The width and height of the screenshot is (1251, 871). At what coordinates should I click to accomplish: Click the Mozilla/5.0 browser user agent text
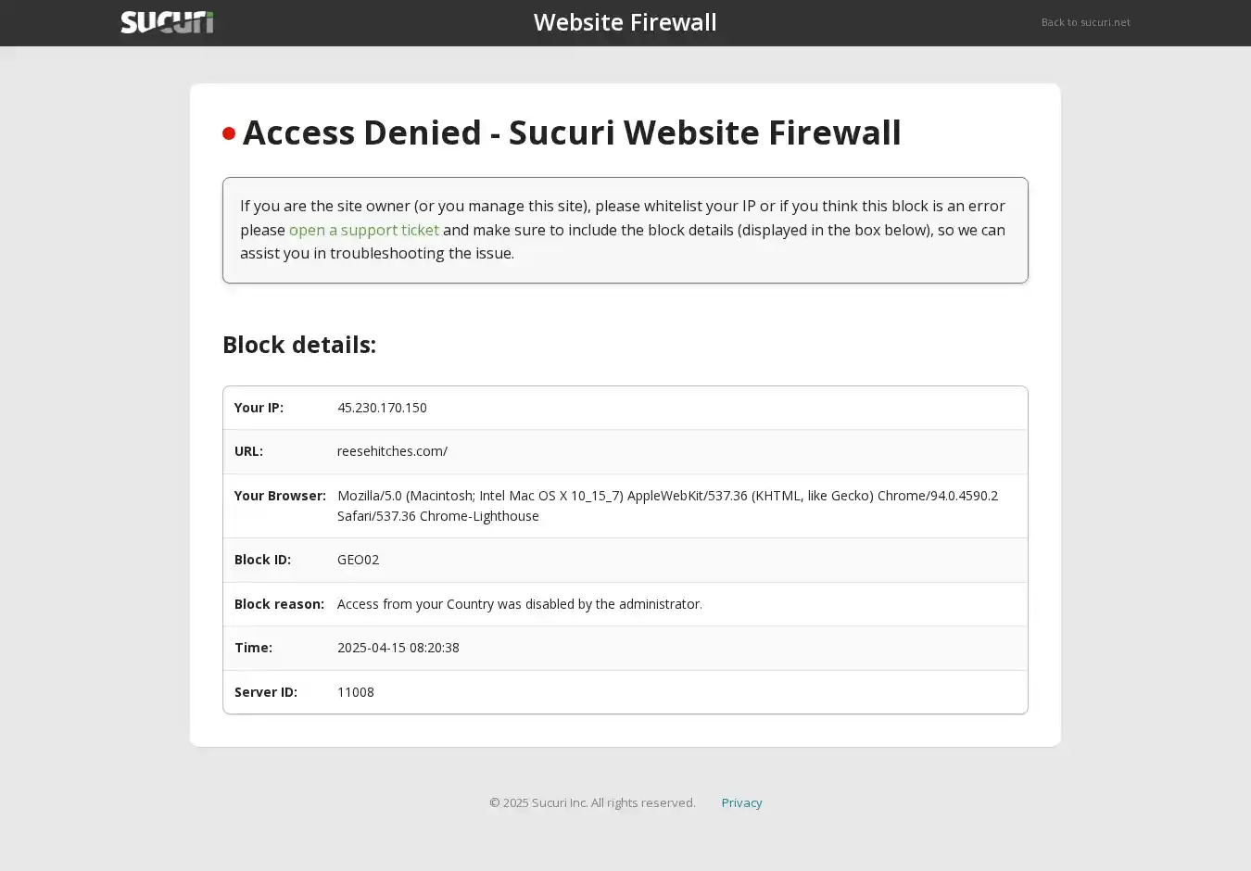(667, 505)
